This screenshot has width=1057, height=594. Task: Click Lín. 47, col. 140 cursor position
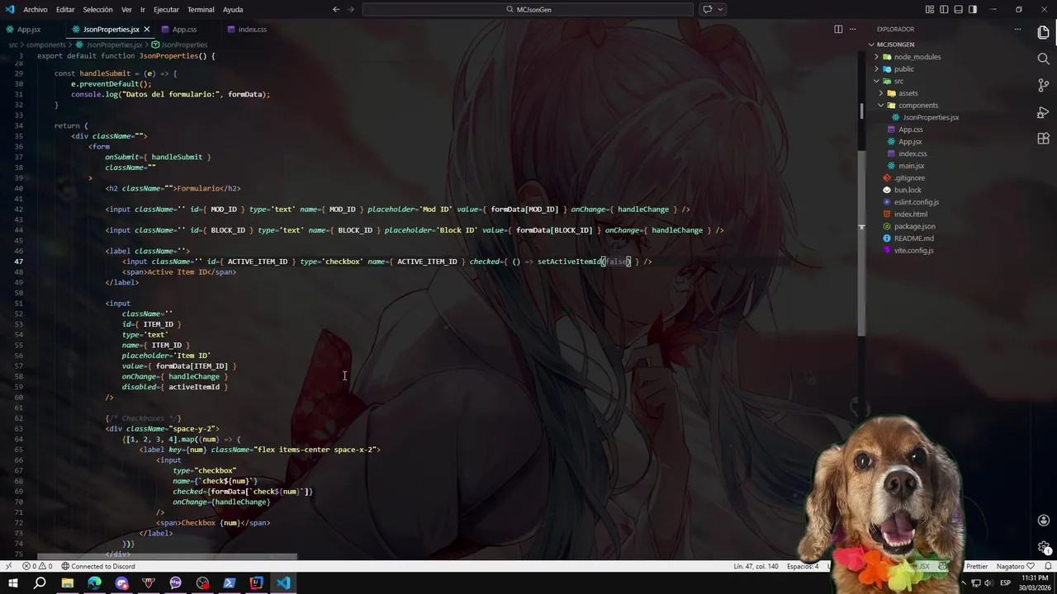756,566
